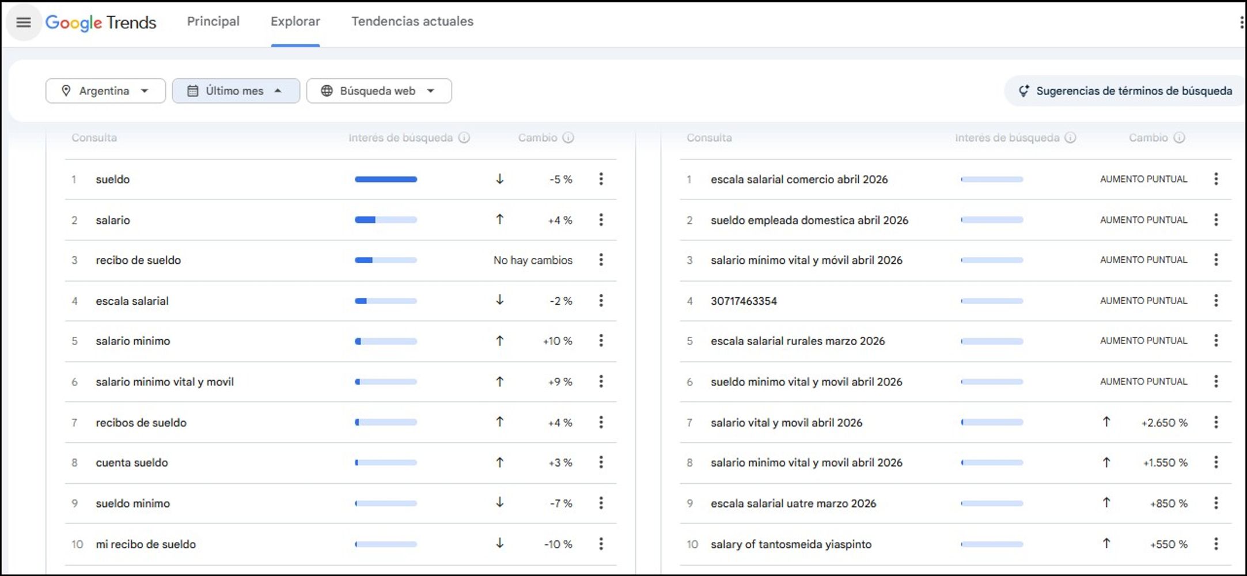Go to the Principal tab
1247x576 pixels.
pos(213,22)
